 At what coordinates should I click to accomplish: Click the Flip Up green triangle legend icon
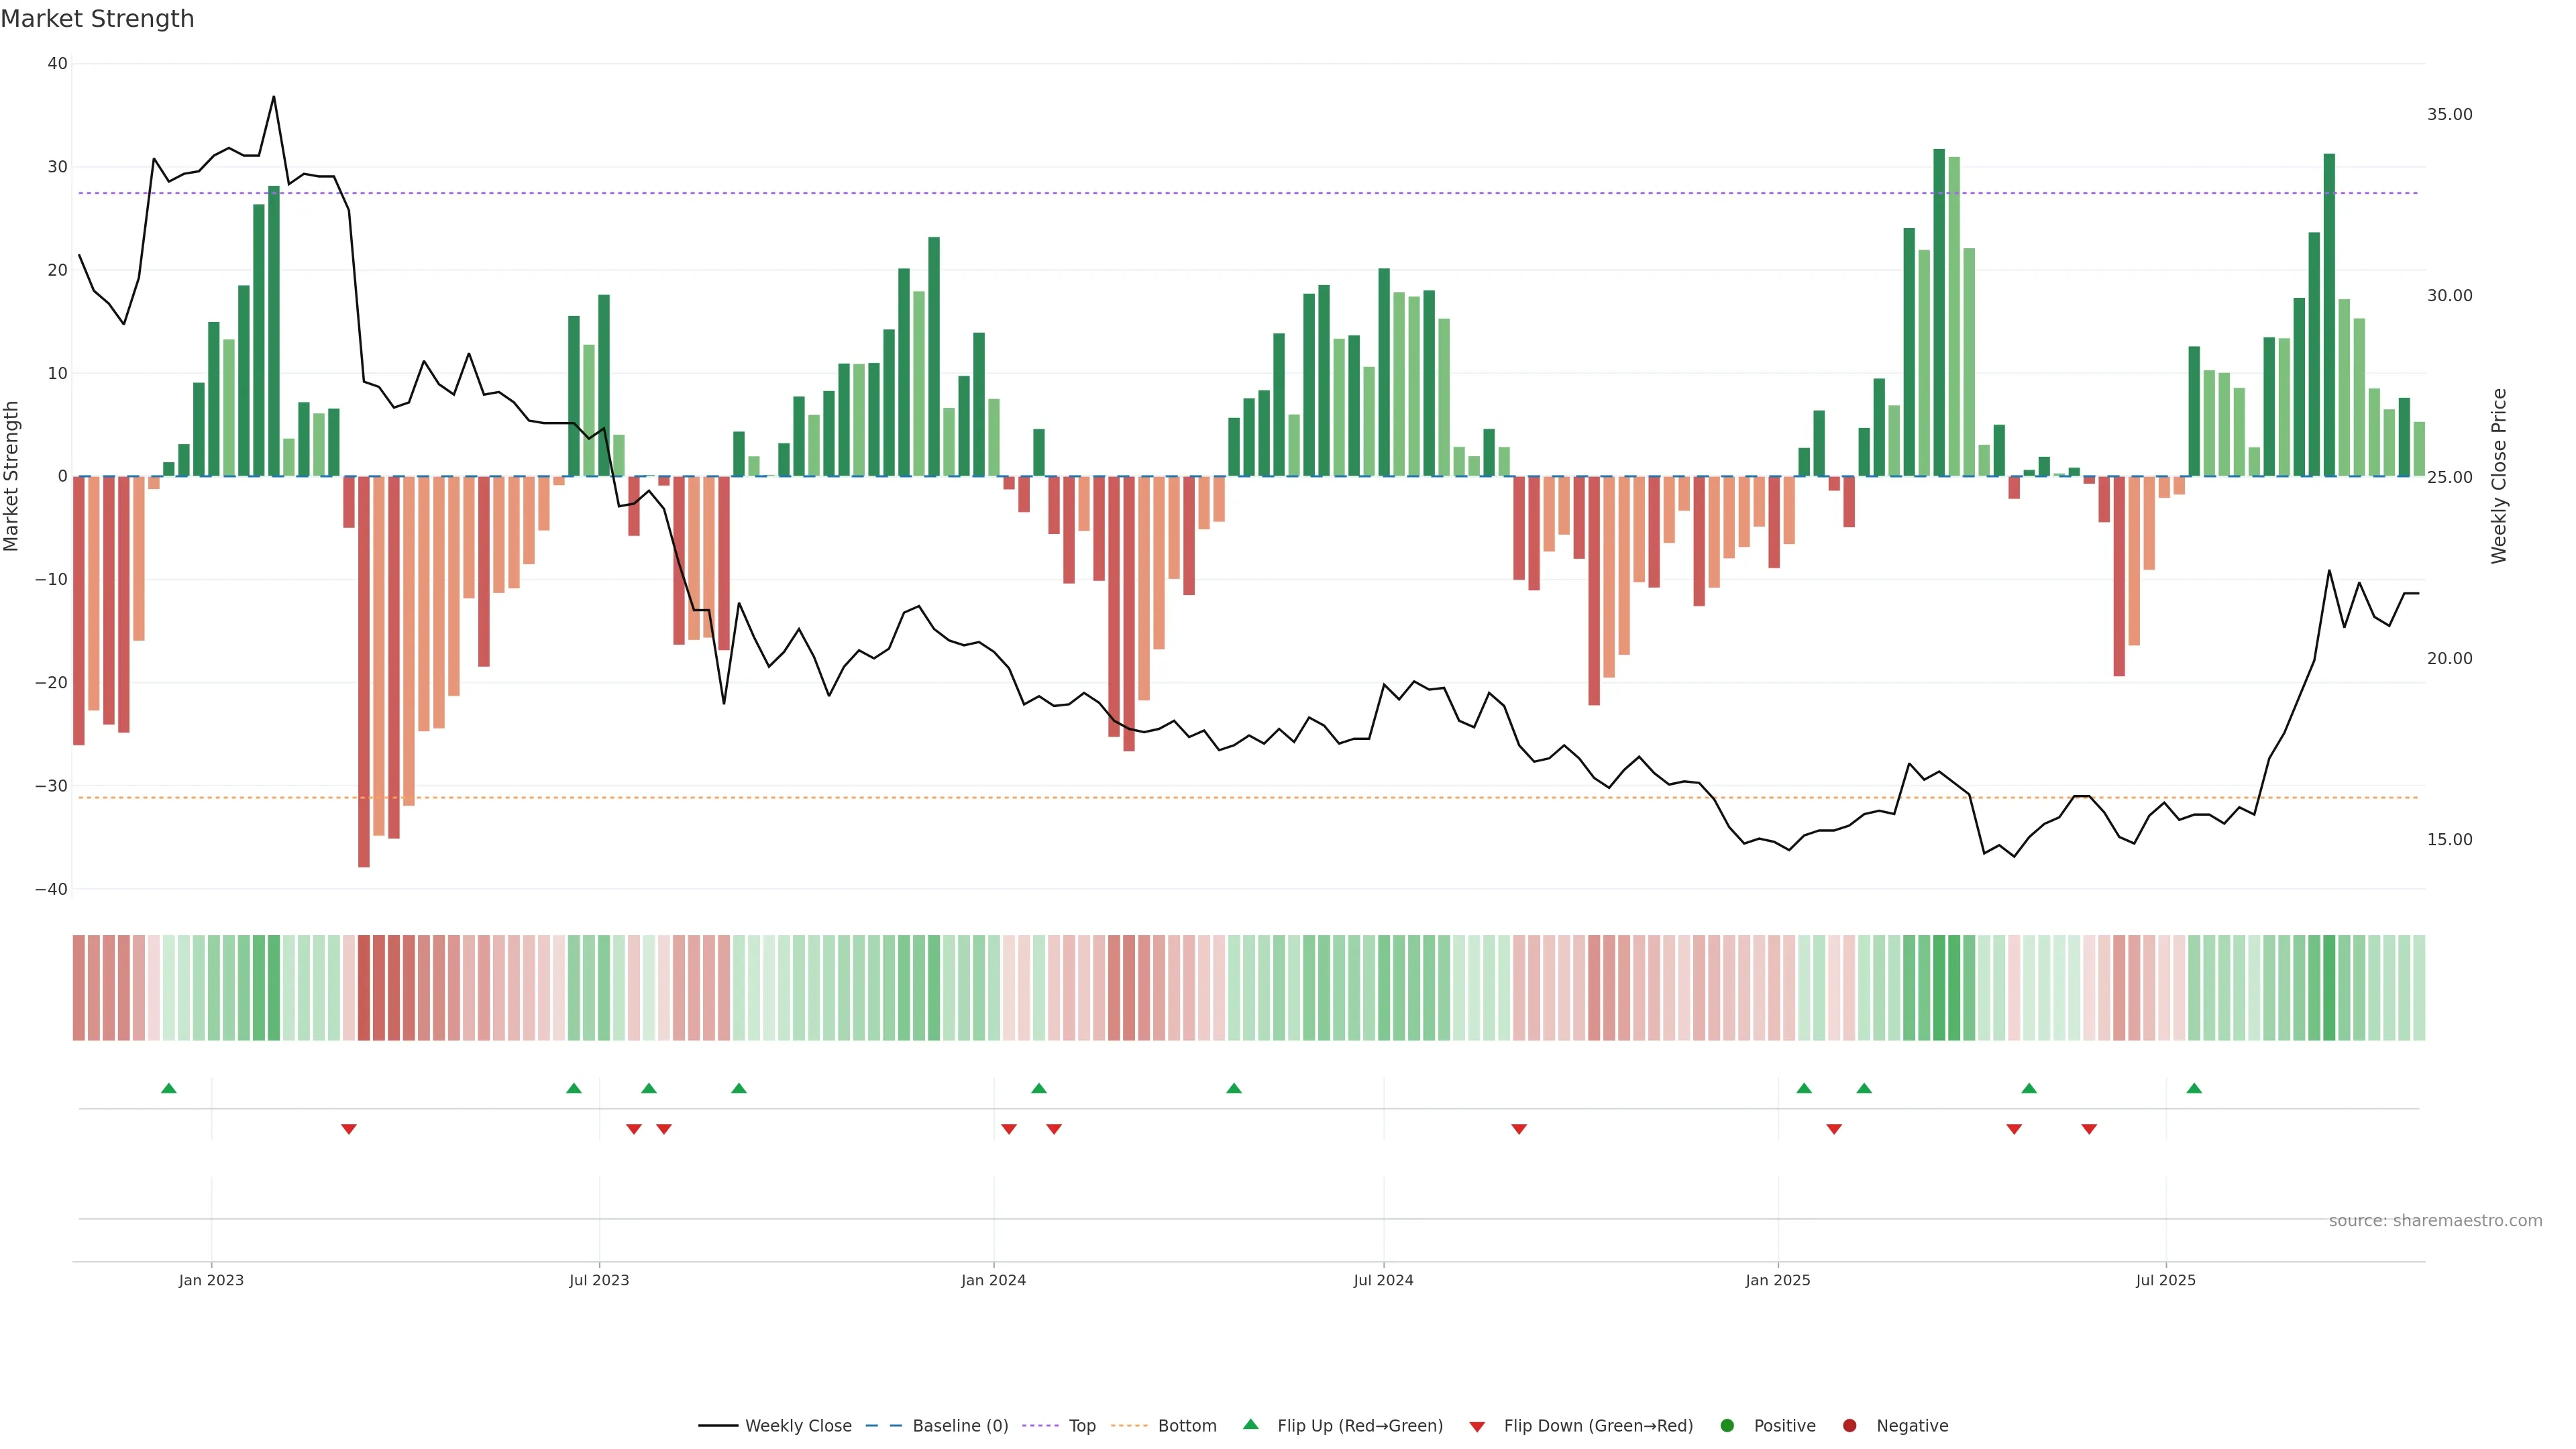point(1250,1424)
